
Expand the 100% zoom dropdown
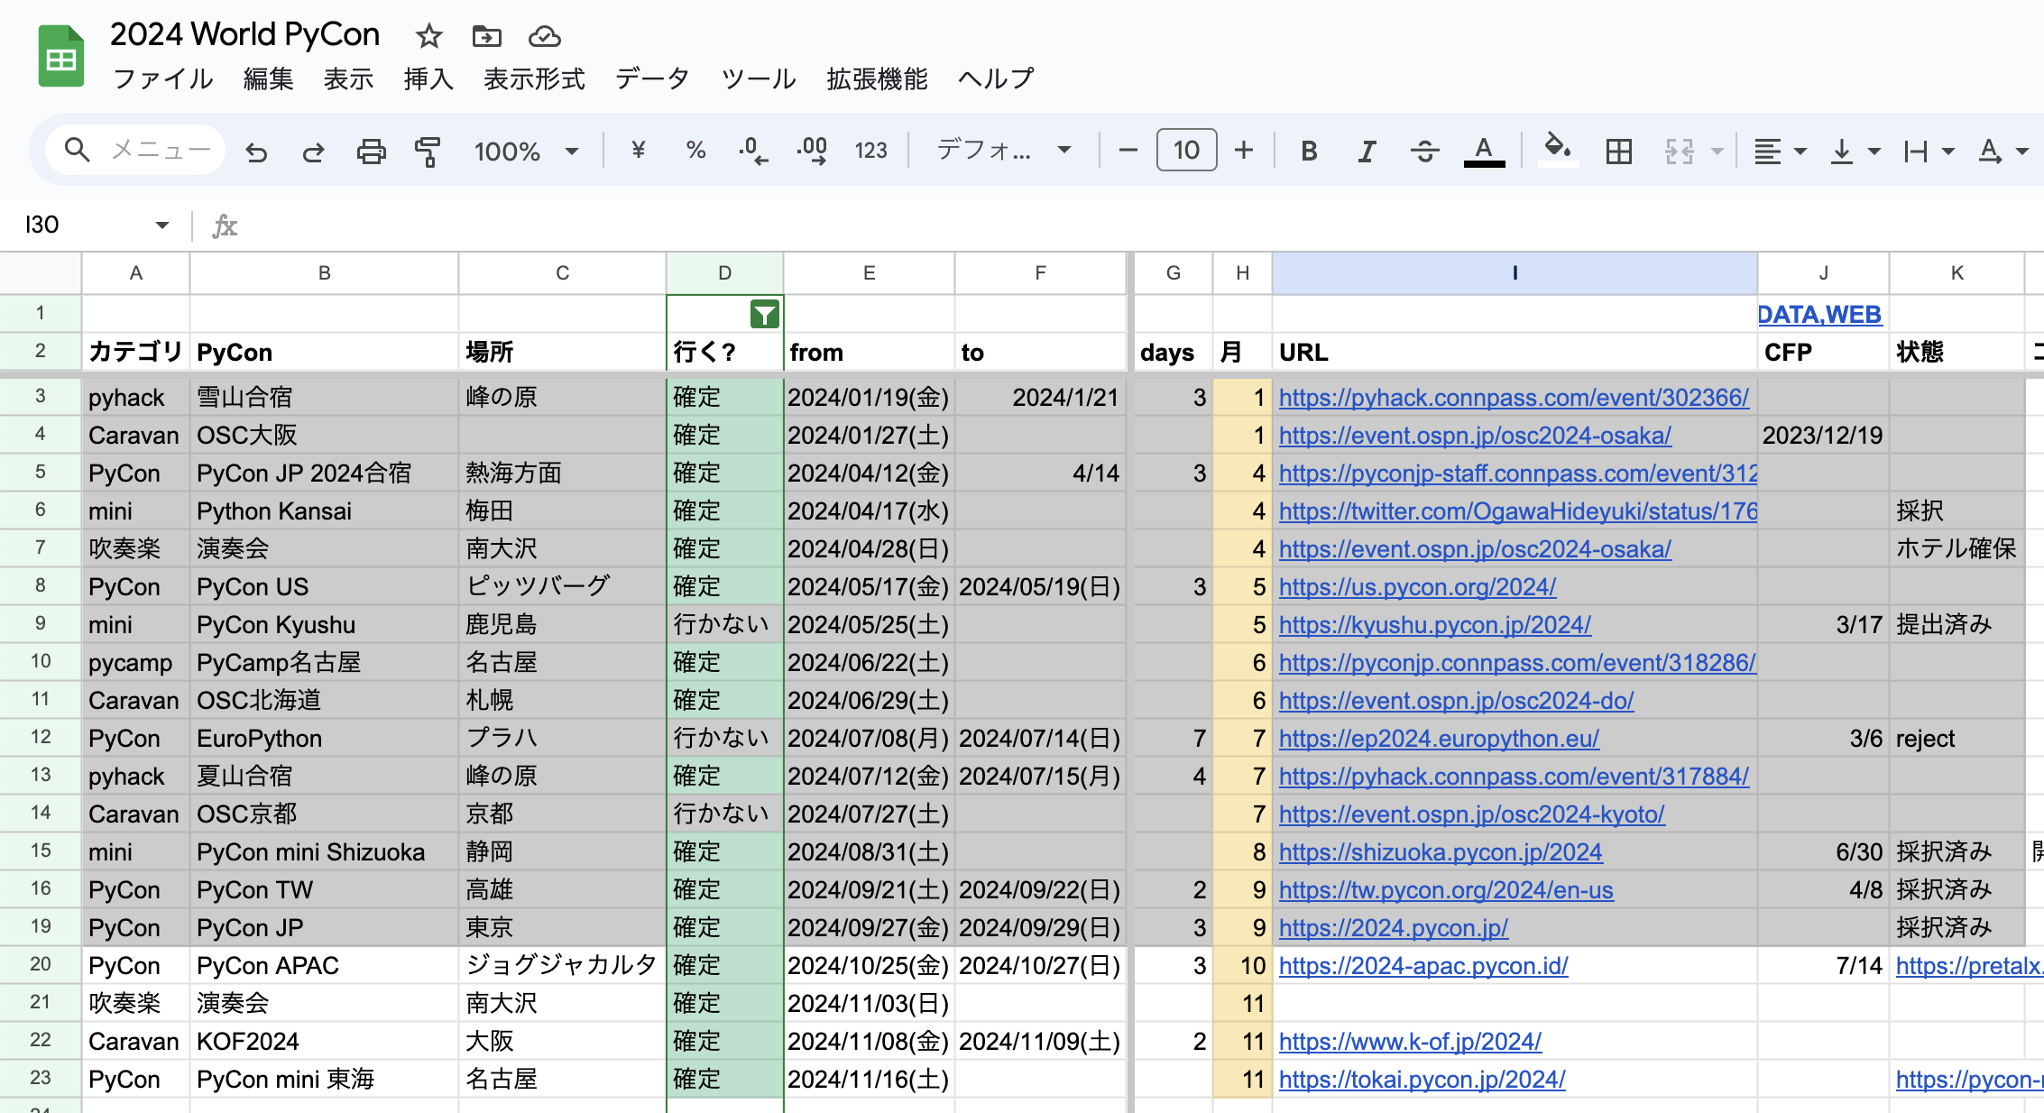tap(526, 152)
